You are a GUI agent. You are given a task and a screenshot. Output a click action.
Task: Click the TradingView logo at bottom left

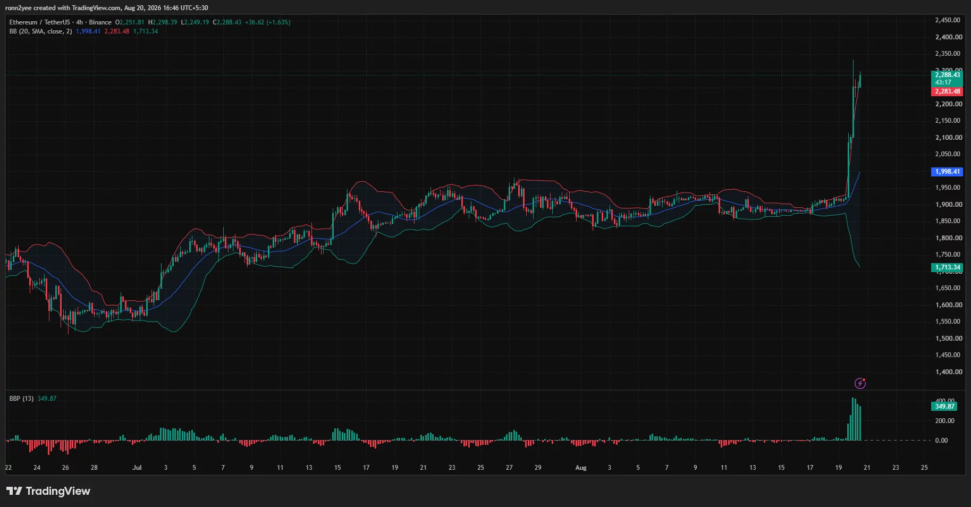click(48, 491)
